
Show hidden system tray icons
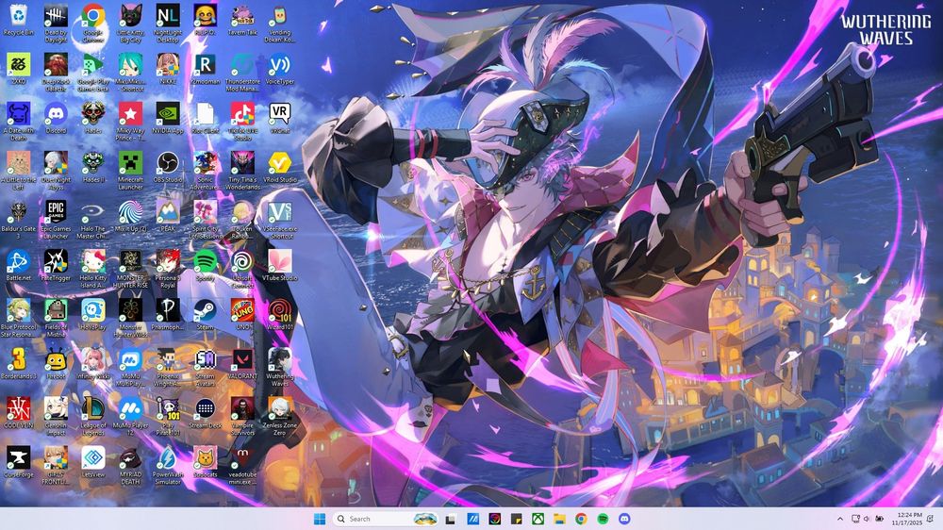tap(840, 519)
